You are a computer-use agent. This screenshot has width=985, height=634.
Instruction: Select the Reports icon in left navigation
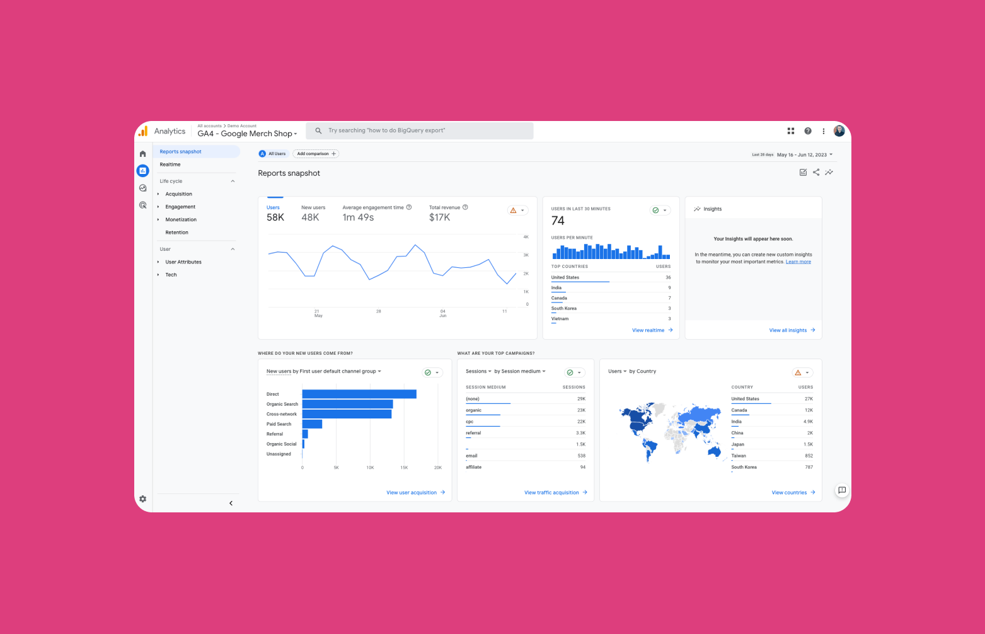click(142, 170)
